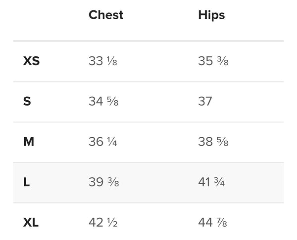Click the fraction 3/4 in L row
This screenshot has width=297, height=240.
click(219, 182)
